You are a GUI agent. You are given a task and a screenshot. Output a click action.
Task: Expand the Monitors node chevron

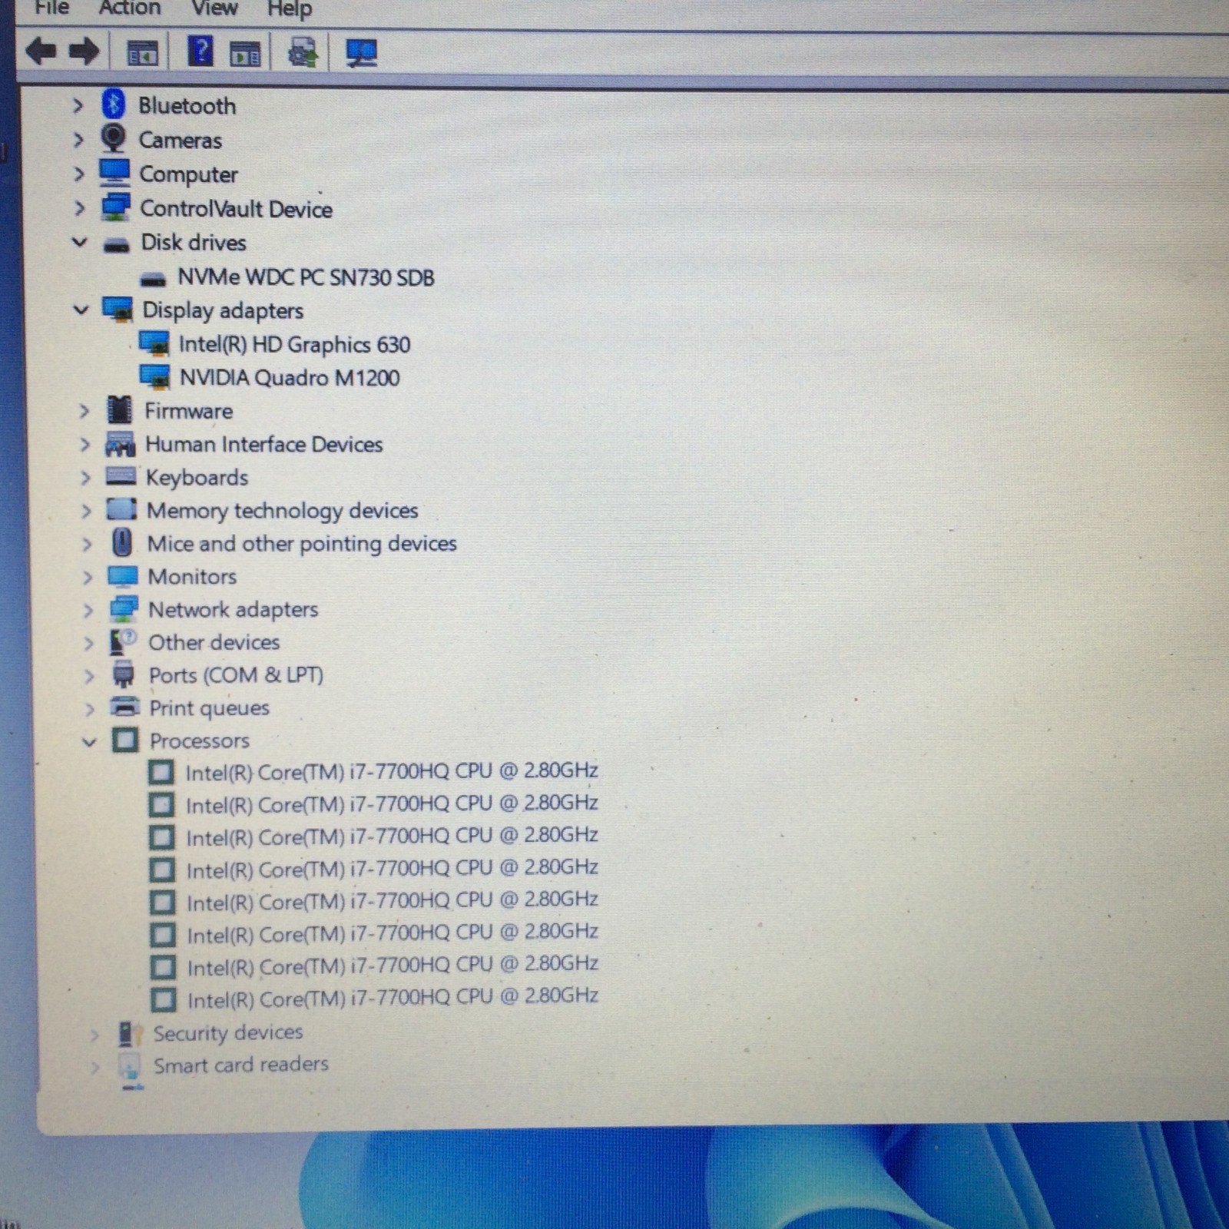(88, 577)
